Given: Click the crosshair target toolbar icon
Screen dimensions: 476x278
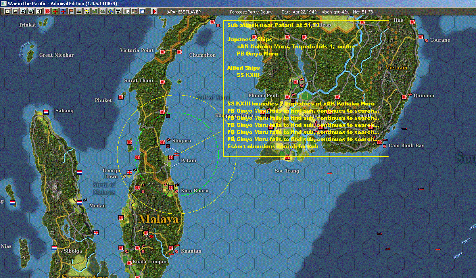Looking at the screenshot, I should click(x=118, y=12).
